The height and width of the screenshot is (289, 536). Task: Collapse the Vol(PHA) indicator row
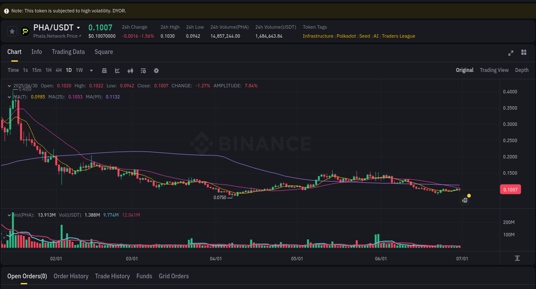10,215
